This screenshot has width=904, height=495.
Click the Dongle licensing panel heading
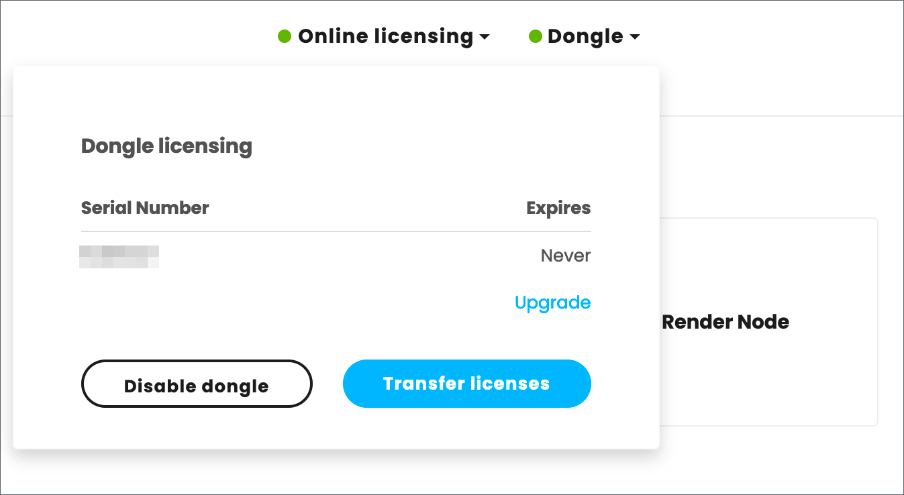166,146
